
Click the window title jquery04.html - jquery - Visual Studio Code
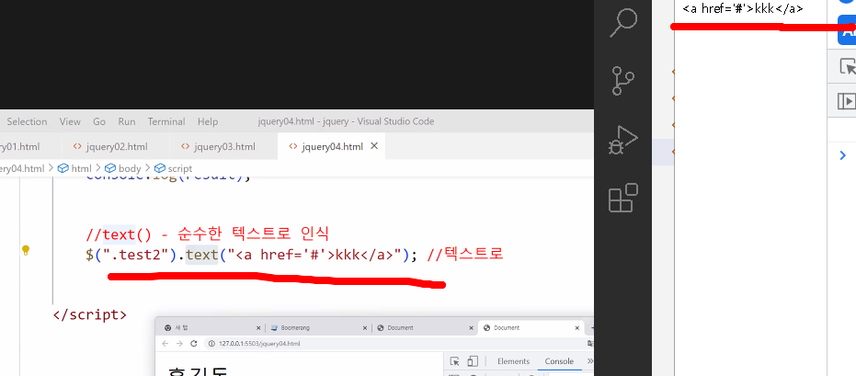coord(346,121)
